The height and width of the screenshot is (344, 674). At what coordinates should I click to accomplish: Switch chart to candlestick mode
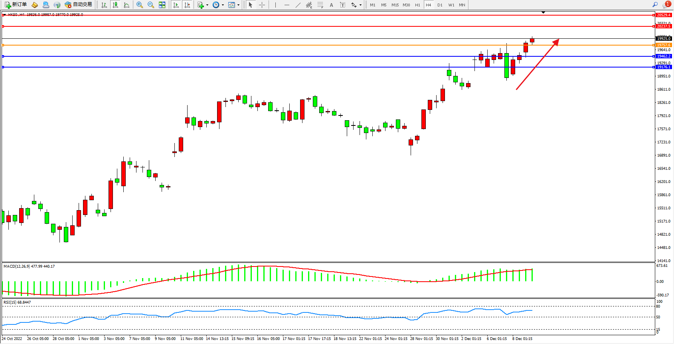(x=115, y=5)
